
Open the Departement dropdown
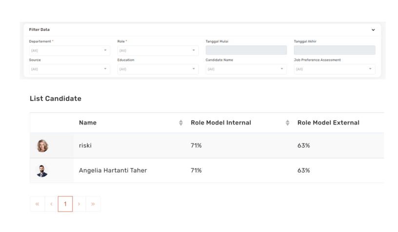click(69, 51)
